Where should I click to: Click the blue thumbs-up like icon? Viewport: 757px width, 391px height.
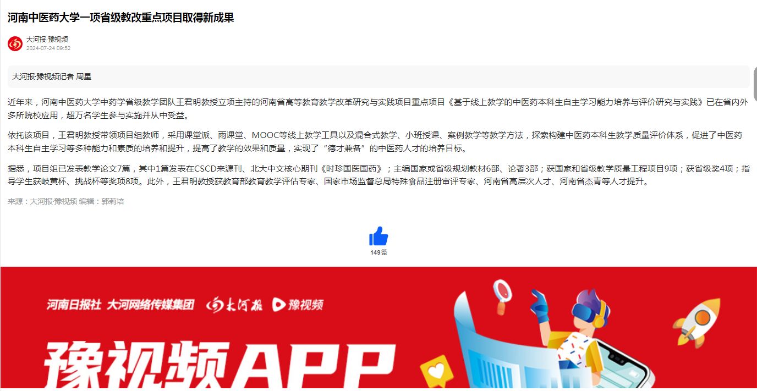pyautogui.click(x=378, y=236)
